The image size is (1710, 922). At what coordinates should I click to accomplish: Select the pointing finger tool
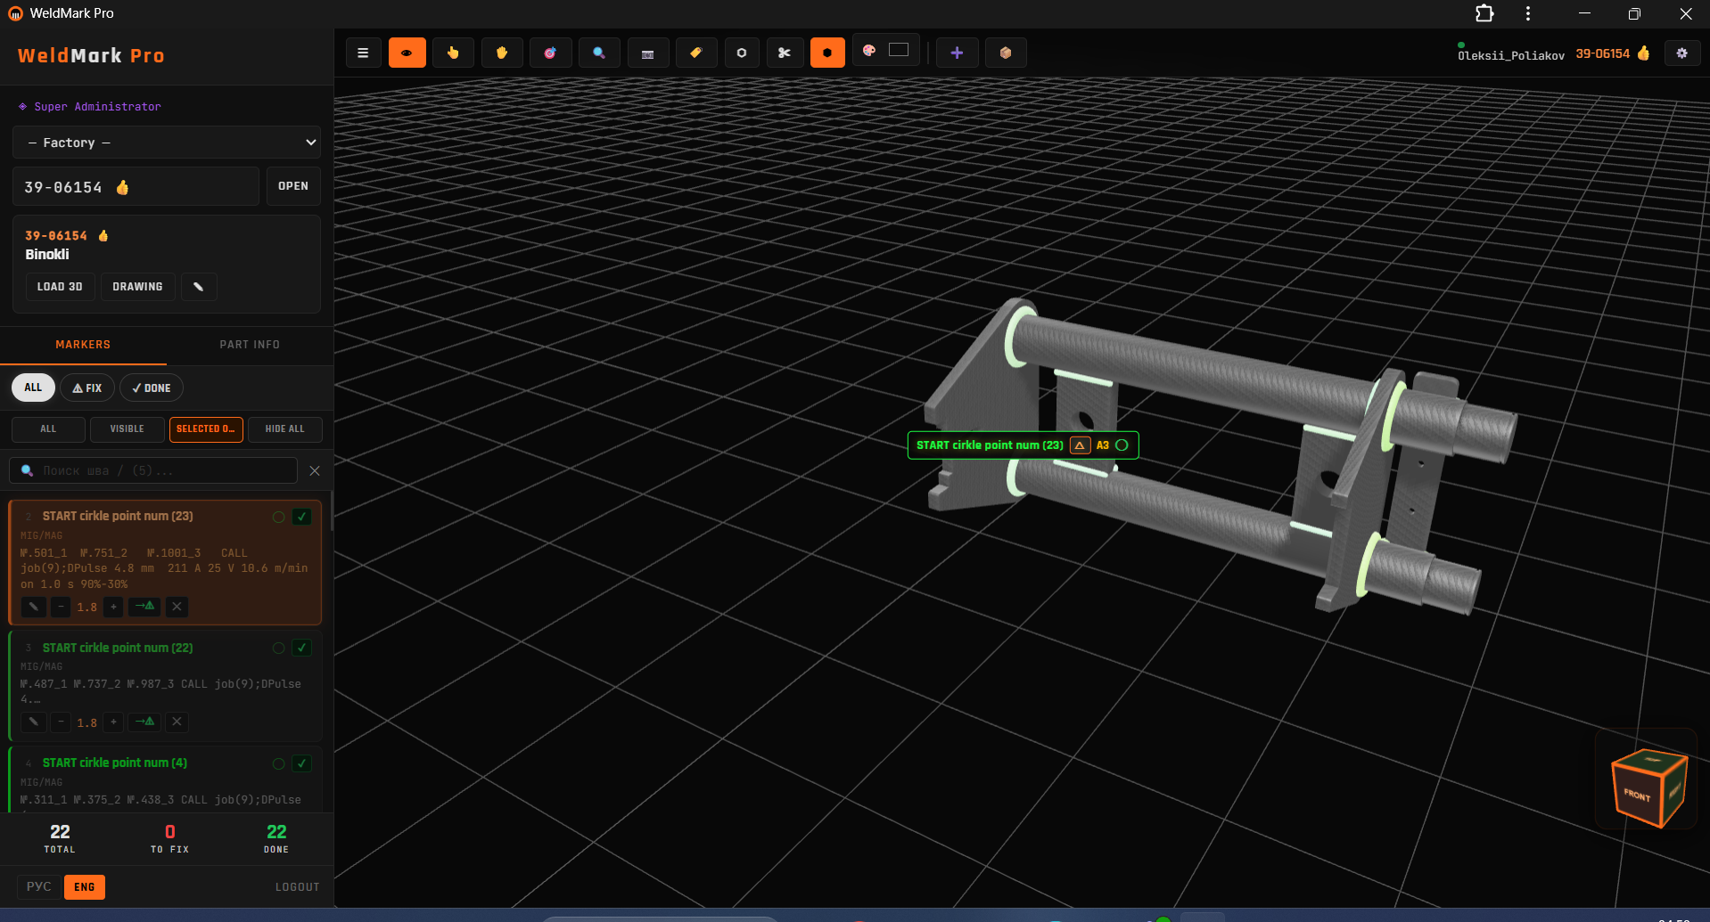pos(453,53)
